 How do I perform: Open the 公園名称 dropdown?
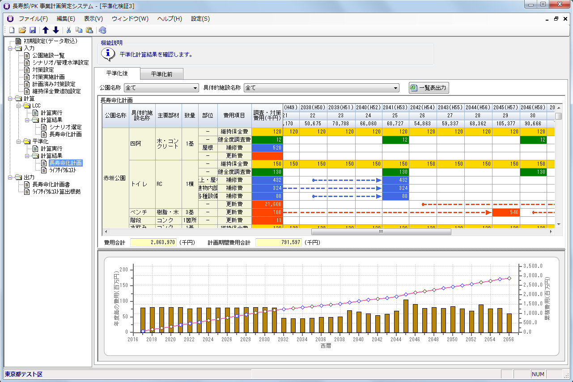[x=161, y=88]
